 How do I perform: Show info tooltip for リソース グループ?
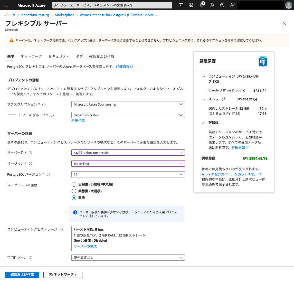point(52,115)
